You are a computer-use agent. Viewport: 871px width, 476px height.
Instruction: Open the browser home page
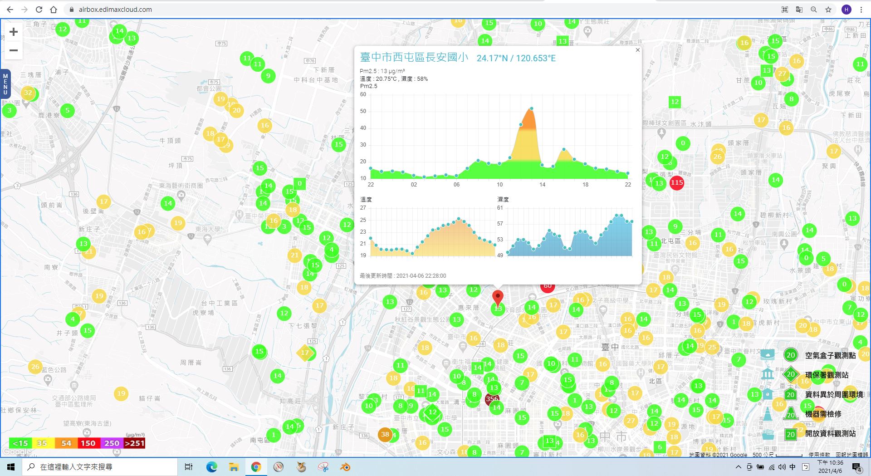pos(54,9)
